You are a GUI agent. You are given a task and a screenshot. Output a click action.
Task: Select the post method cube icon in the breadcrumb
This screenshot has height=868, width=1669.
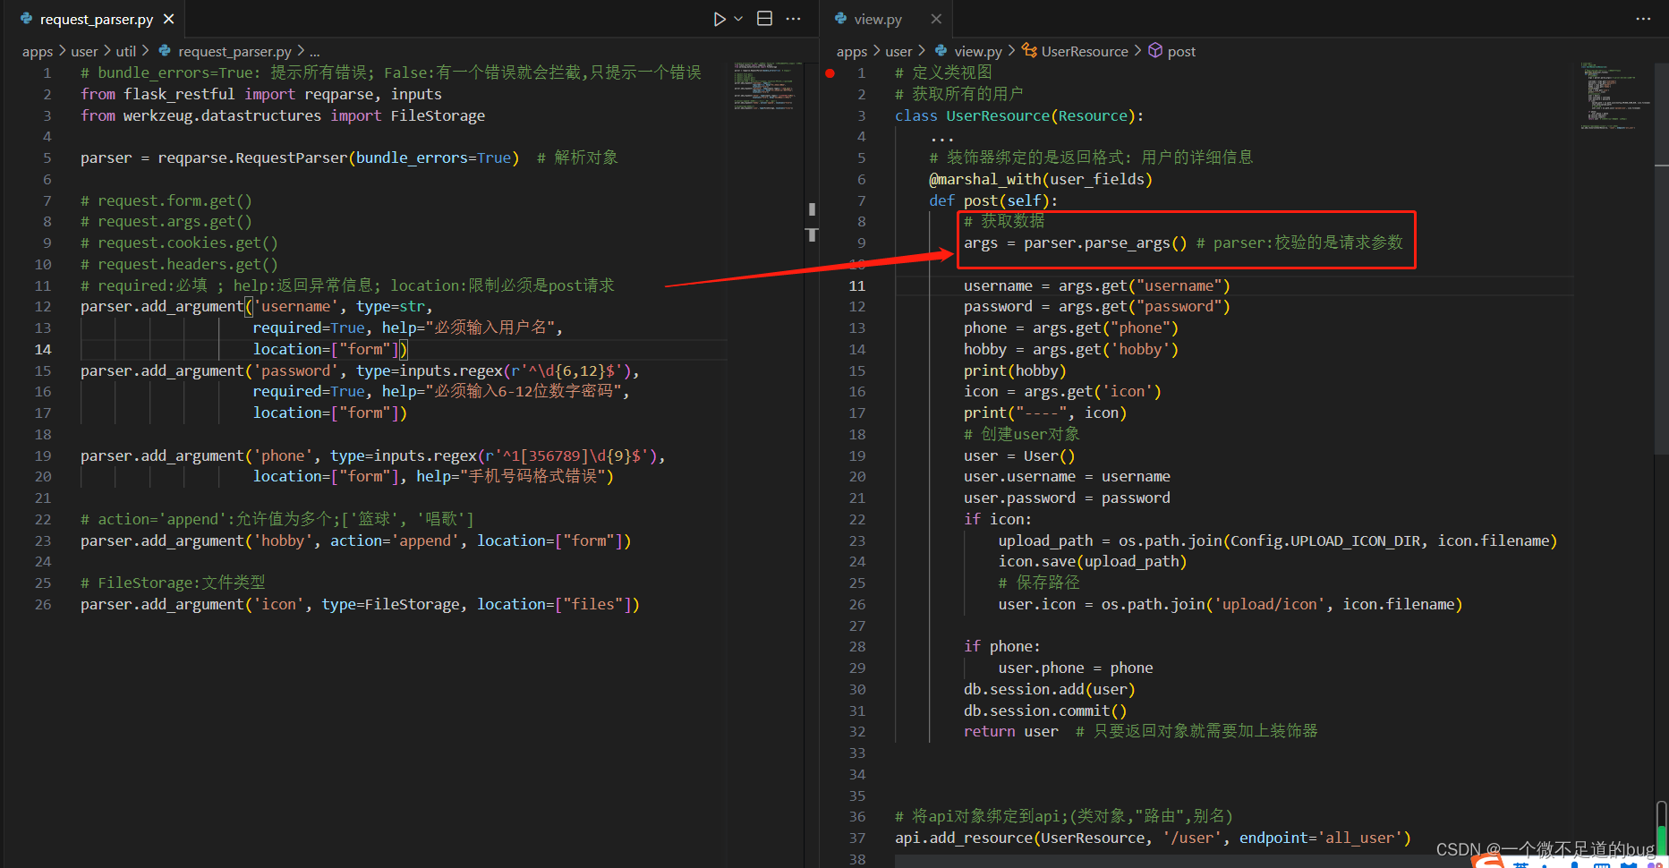pyautogui.click(x=1155, y=51)
